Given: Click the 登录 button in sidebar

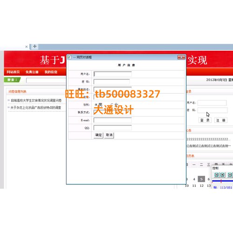Looking at the screenshot, I should tap(205, 120).
